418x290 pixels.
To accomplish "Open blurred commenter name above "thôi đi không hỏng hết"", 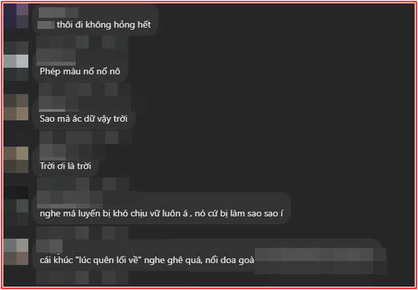I will click(59, 12).
